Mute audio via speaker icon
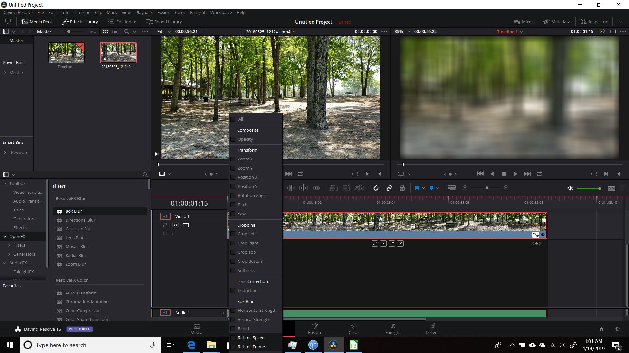Image resolution: width=629 pixels, height=353 pixels. 570,188
